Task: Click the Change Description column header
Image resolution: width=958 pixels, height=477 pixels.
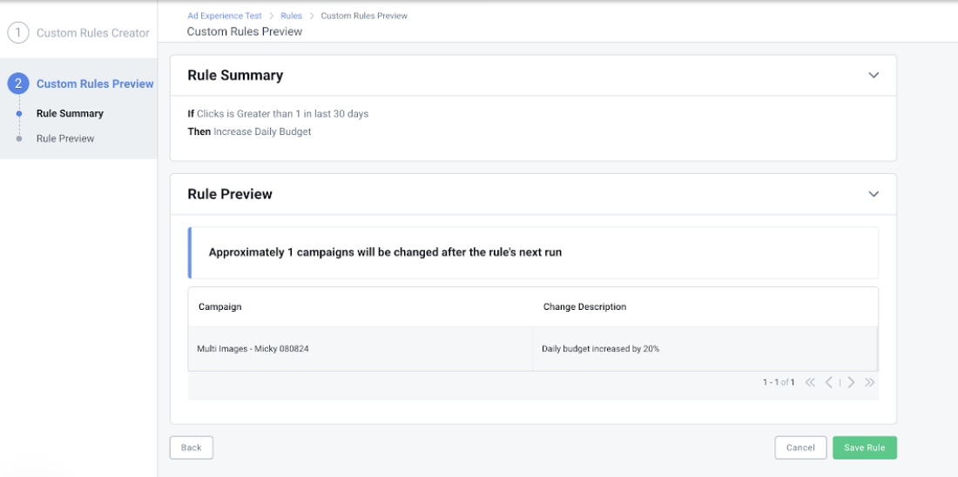Action: pyautogui.click(x=584, y=306)
